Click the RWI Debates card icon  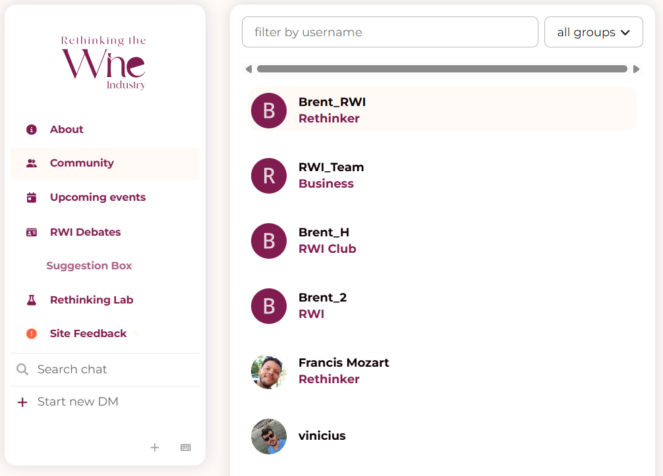[x=32, y=232]
